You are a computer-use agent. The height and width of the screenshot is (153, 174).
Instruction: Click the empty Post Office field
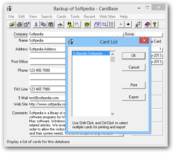click(47, 62)
